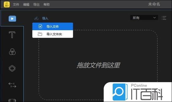Open the 导出 menu
Screen dimensions: 172x102
(36, 5)
